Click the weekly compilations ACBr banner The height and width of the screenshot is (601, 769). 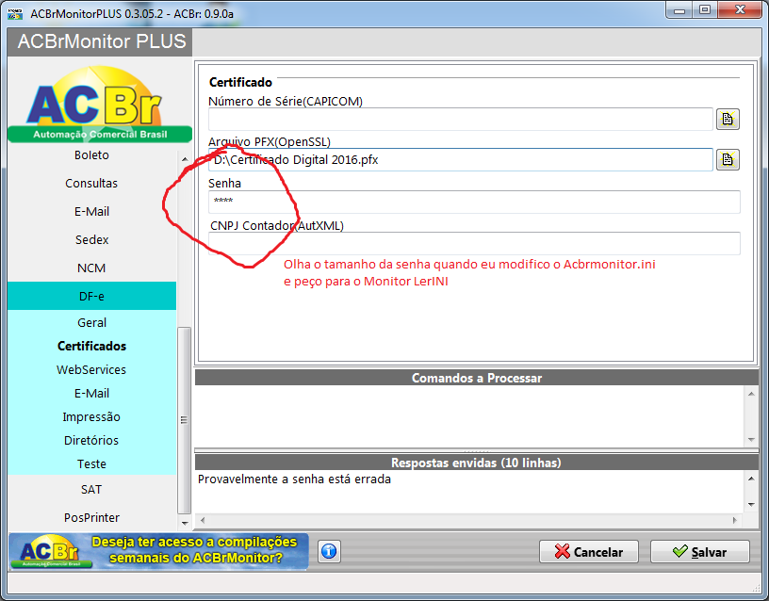tap(158, 551)
